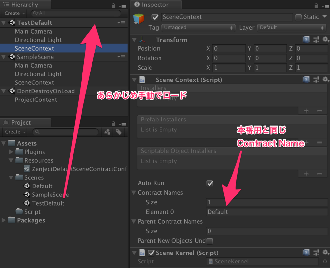Enable the Static checkbox
The image size is (330, 268).
coord(298,17)
